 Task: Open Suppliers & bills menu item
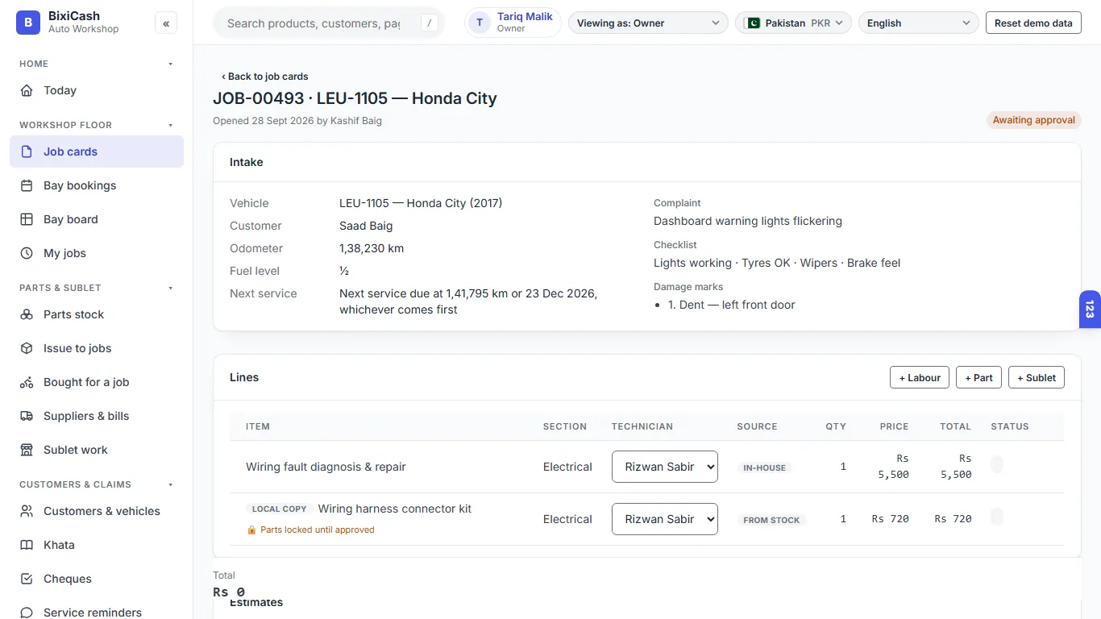[97, 416]
